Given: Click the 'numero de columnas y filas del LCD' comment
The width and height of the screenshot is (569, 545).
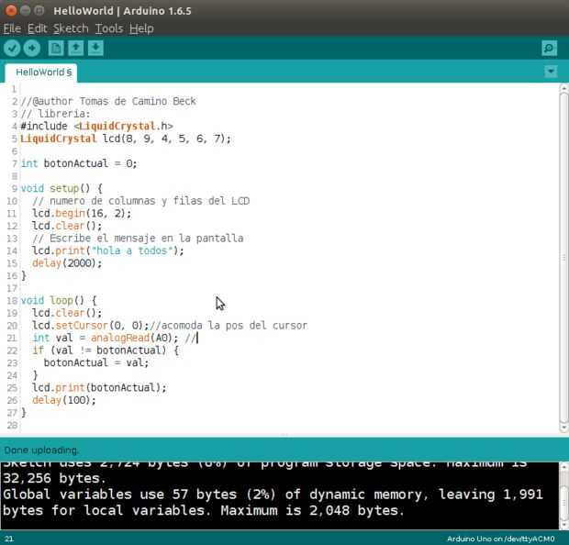Looking at the screenshot, I should [x=140, y=201].
